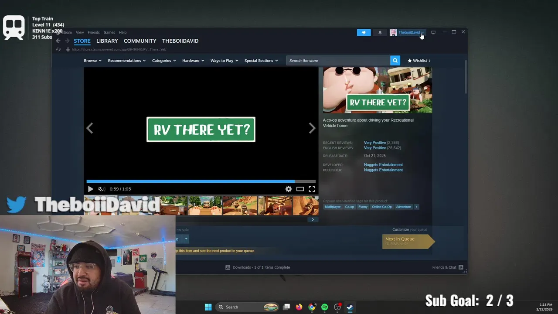The height and width of the screenshot is (314, 558).
Task: Expand the Hardware dropdown
Action: click(193, 61)
